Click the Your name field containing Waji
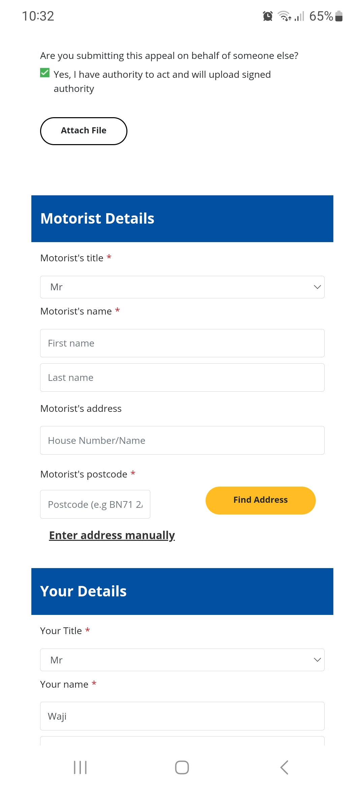 click(182, 716)
